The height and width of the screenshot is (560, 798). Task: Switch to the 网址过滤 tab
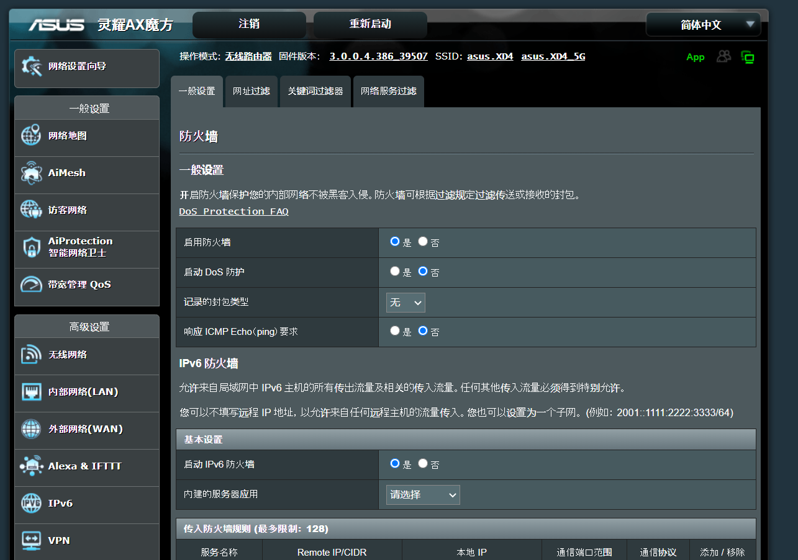click(x=252, y=91)
